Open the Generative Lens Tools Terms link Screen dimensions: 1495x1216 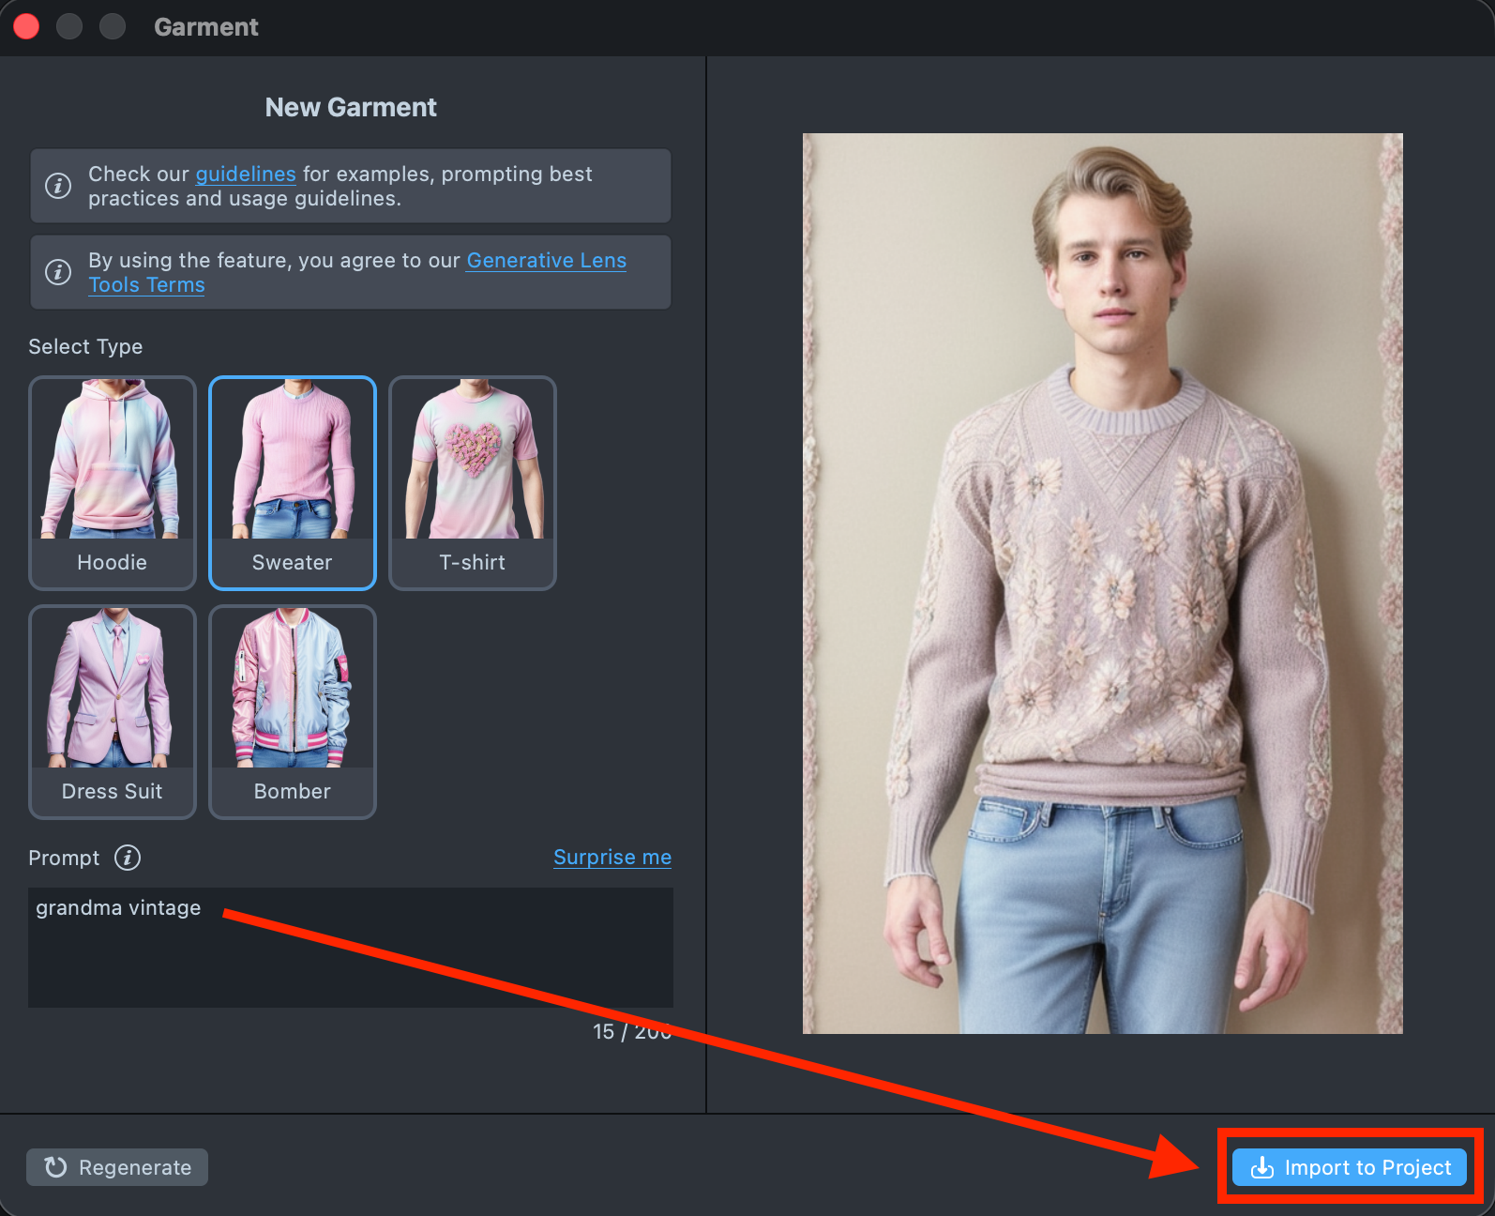[546, 261]
